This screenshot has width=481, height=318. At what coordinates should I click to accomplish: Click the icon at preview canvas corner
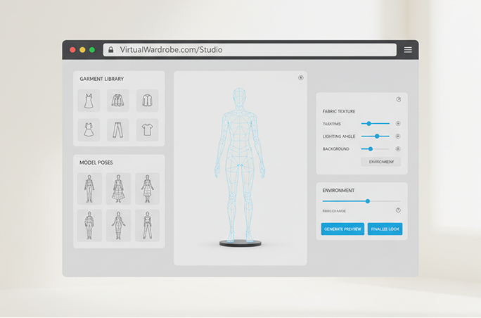301,78
